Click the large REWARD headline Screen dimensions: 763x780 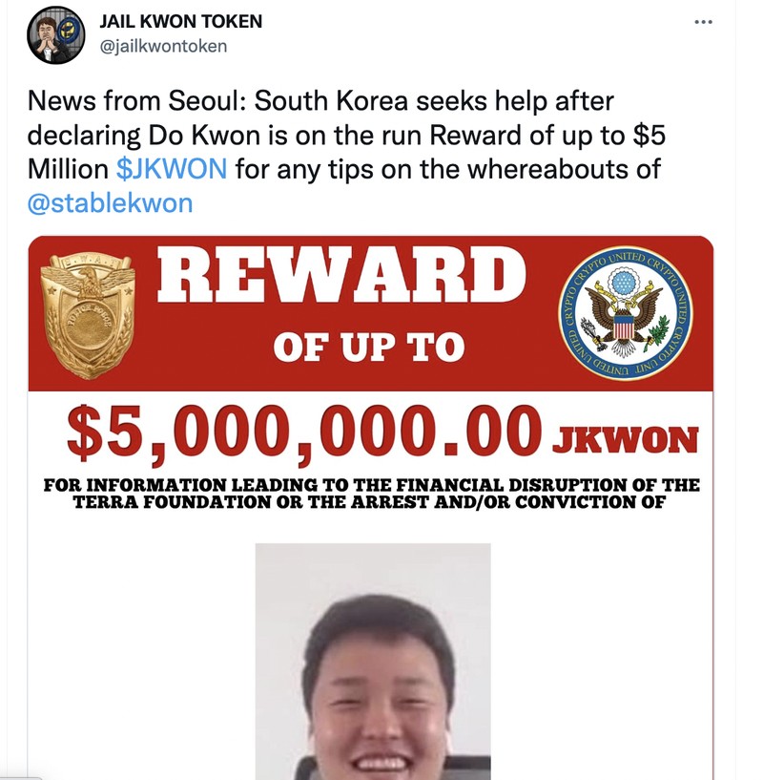[x=342, y=274]
